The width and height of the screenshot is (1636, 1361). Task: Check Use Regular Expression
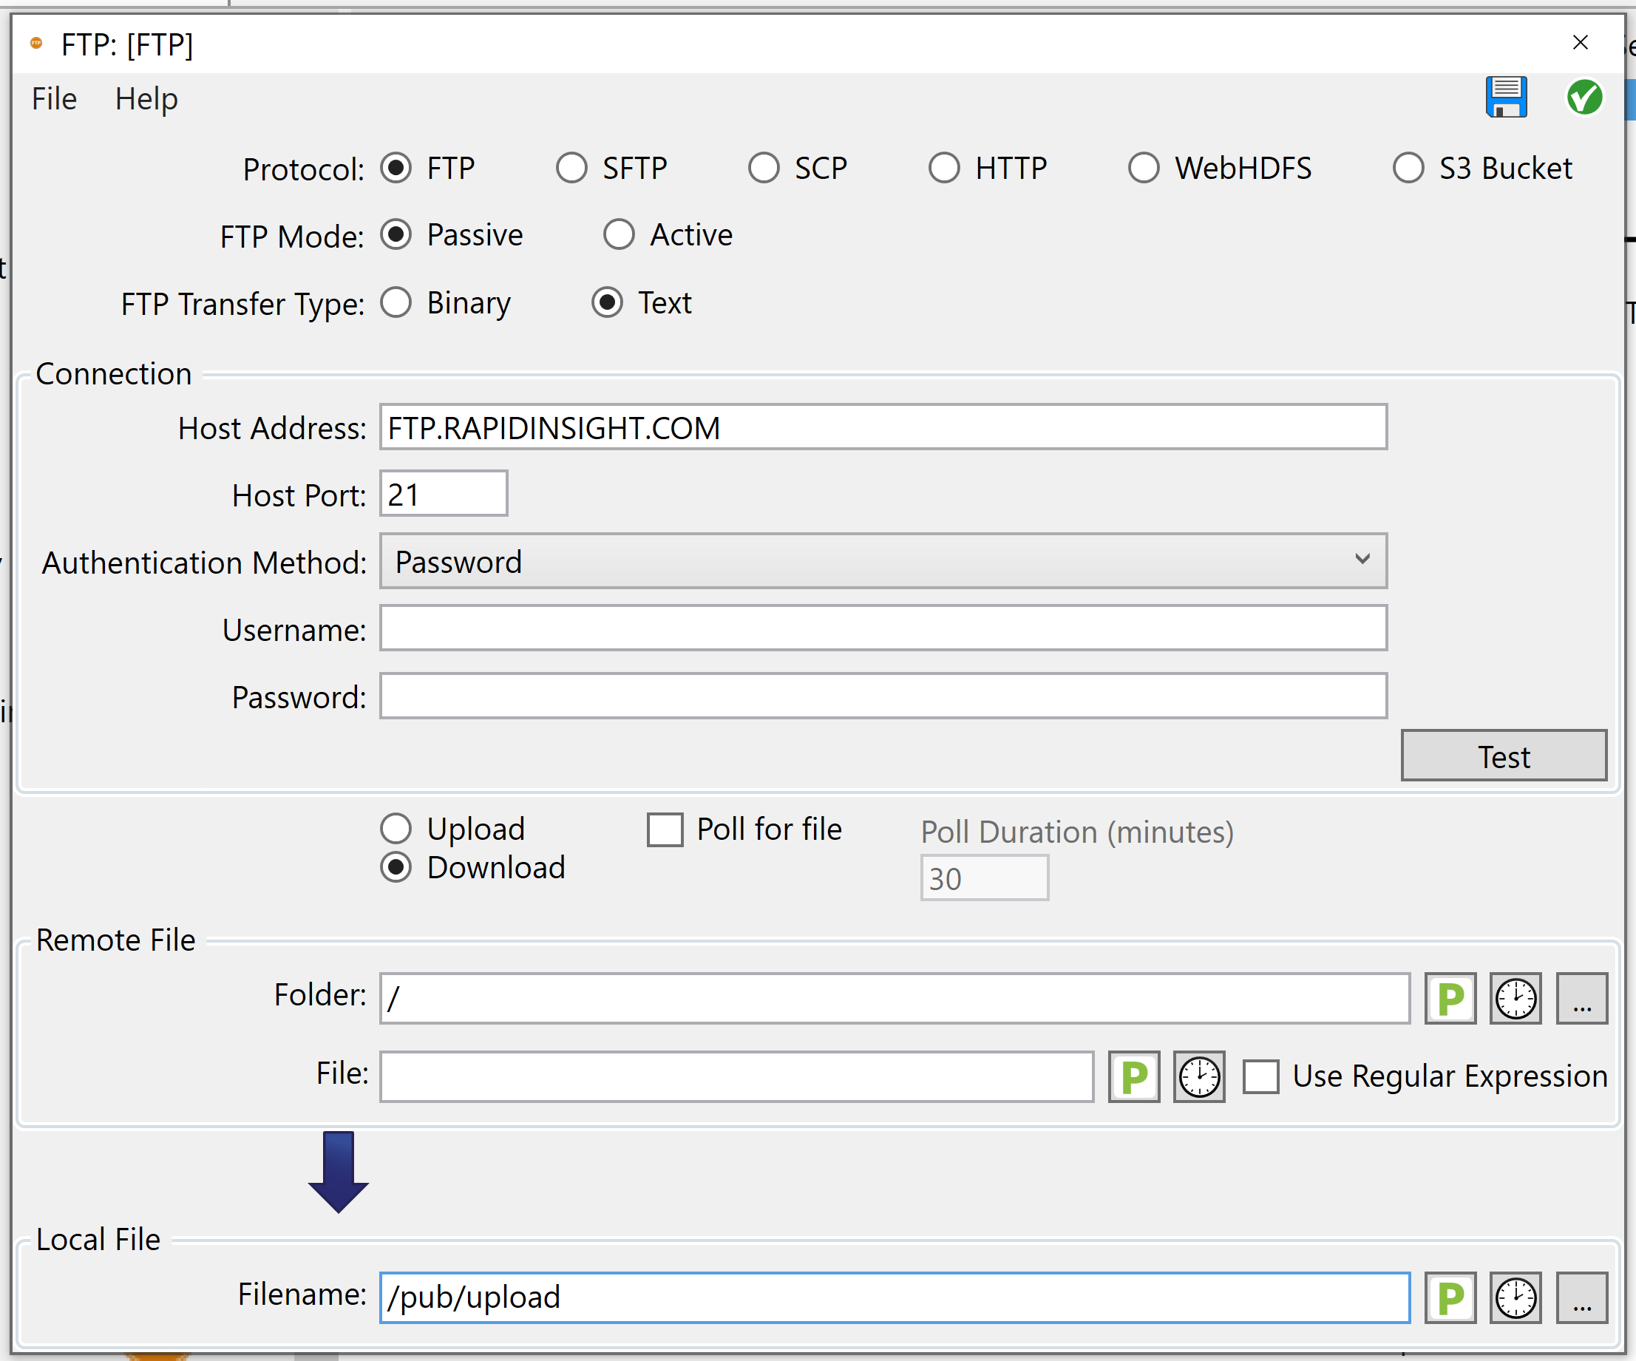click(1261, 1076)
